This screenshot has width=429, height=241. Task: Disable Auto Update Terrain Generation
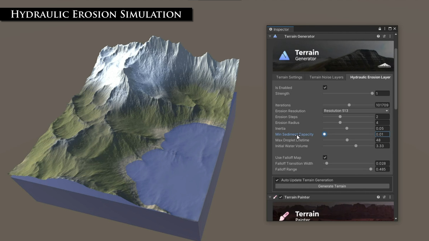tap(277, 180)
